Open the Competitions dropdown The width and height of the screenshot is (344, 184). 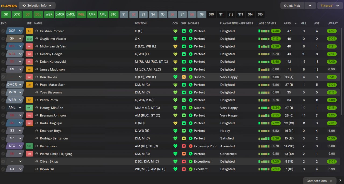[x=320, y=181]
